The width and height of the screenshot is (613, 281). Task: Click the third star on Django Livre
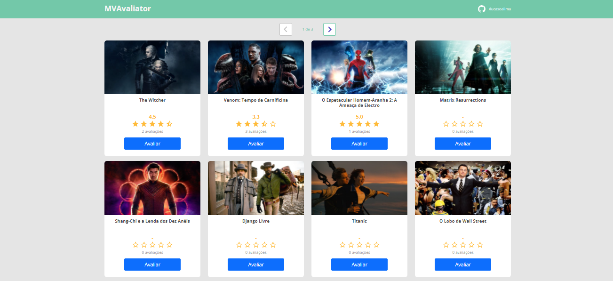pyautogui.click(x=256, y=245)
